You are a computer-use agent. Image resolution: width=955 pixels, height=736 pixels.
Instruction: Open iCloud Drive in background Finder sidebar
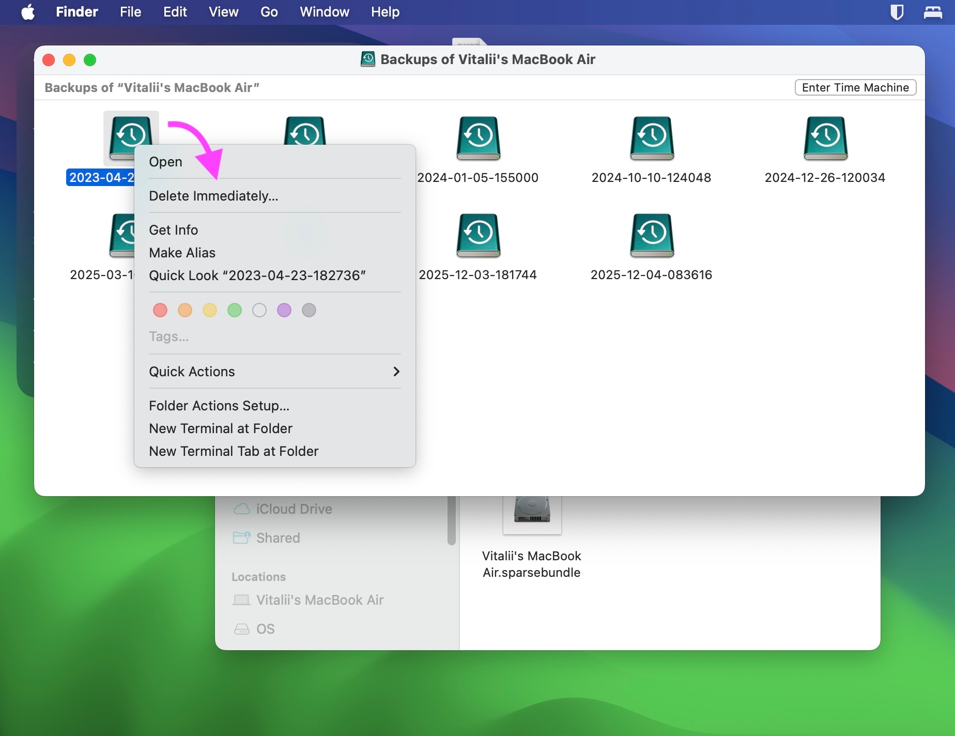pos(294,509)
